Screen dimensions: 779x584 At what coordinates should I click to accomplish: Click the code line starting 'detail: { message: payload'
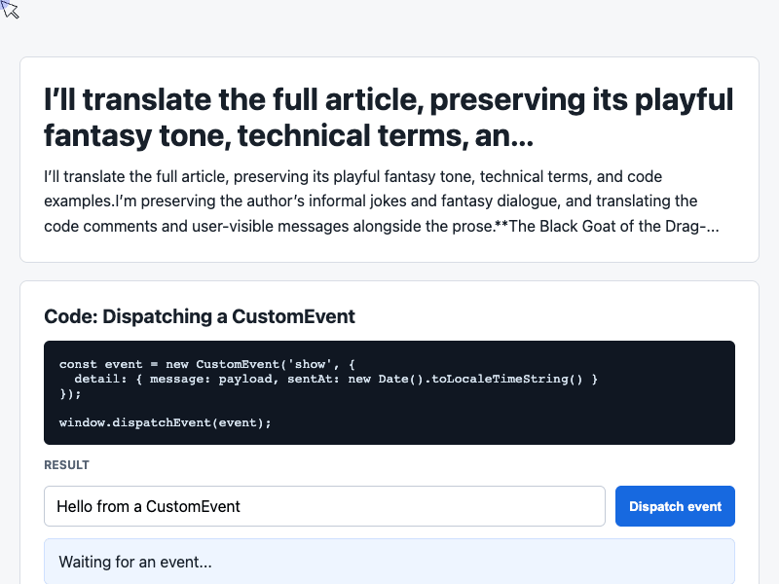pyautogui.click(x=336, y=379)
